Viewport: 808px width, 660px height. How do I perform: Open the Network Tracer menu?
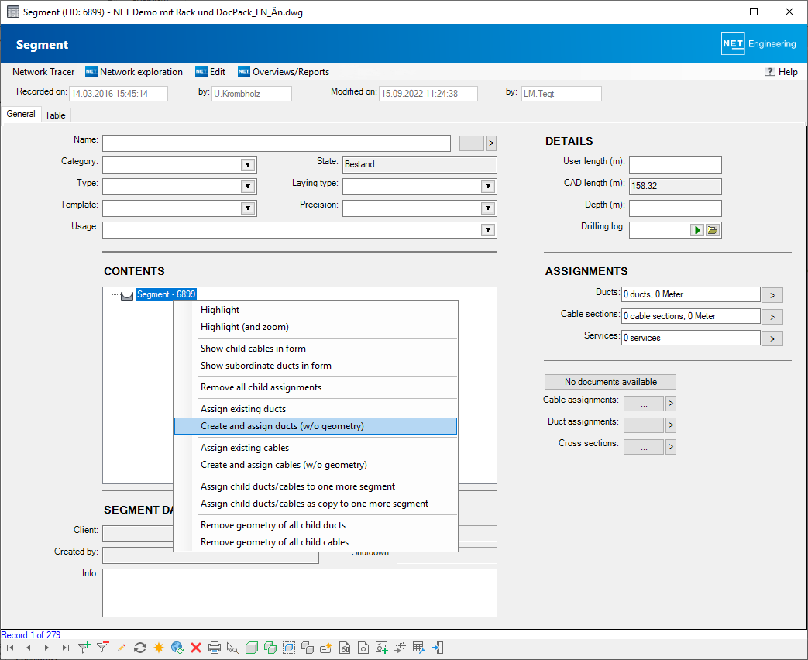[x=43, y=71]
